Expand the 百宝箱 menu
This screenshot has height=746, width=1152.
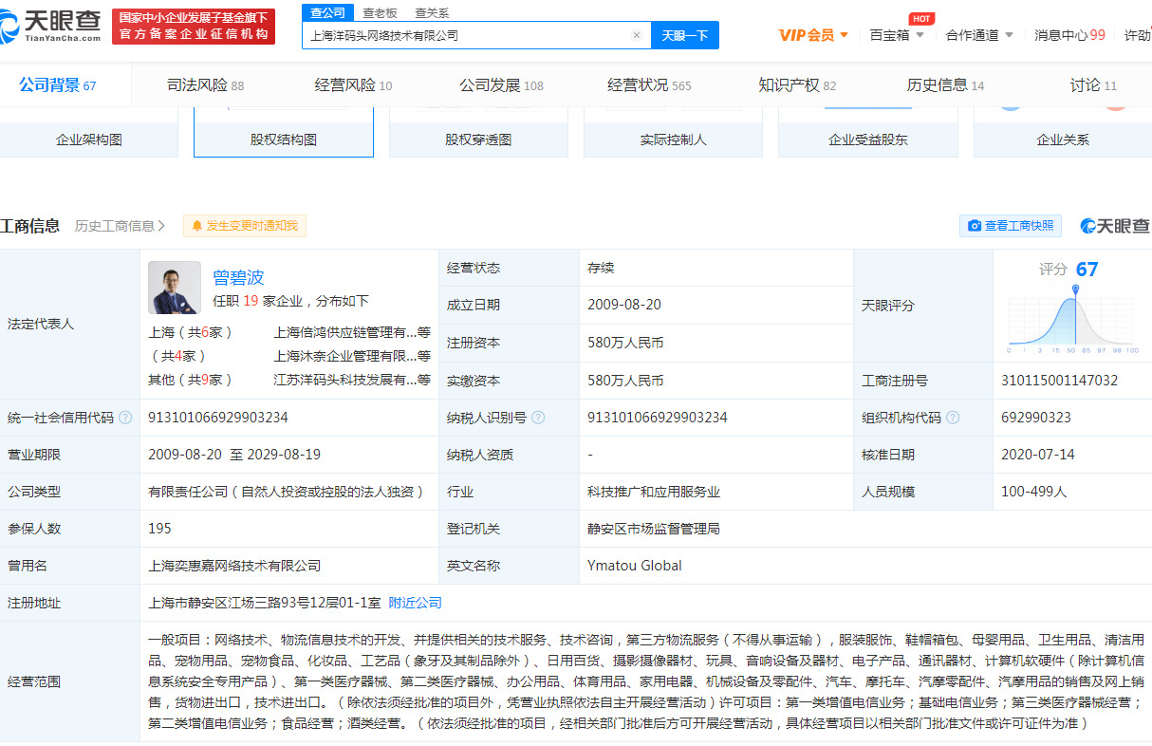pyautogui.click(x=895, y=35)
